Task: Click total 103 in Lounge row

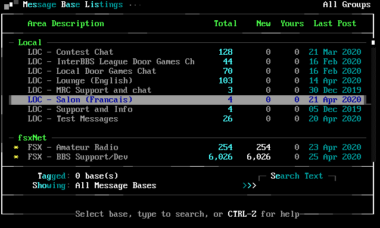Action: pos(225,80)
